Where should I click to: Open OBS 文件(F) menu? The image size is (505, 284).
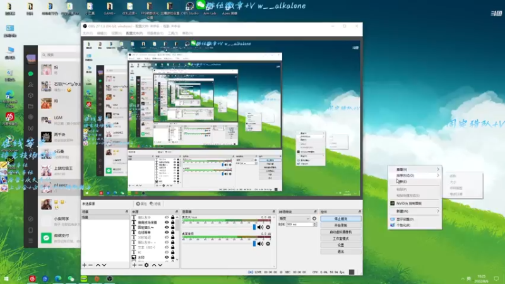(88, 33)
